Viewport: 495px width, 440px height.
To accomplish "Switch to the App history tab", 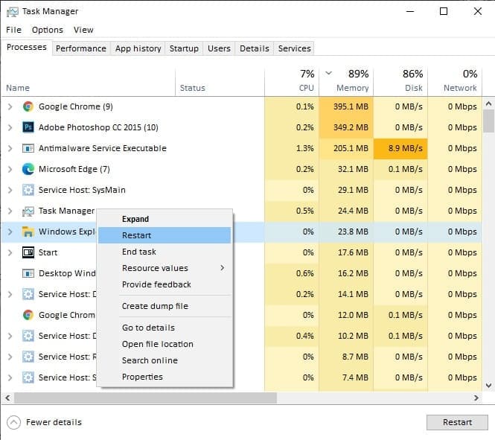I will coord(138,48).
